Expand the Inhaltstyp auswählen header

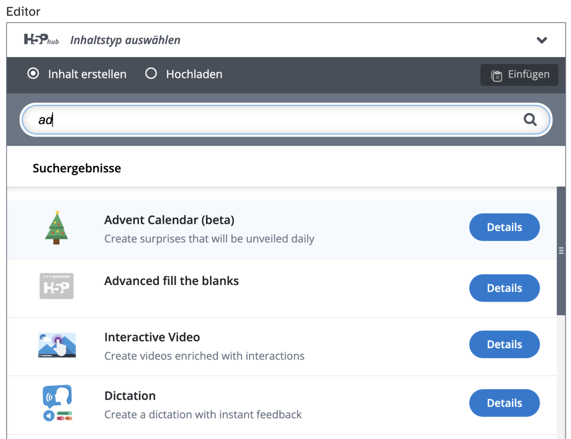coord(125,40)
